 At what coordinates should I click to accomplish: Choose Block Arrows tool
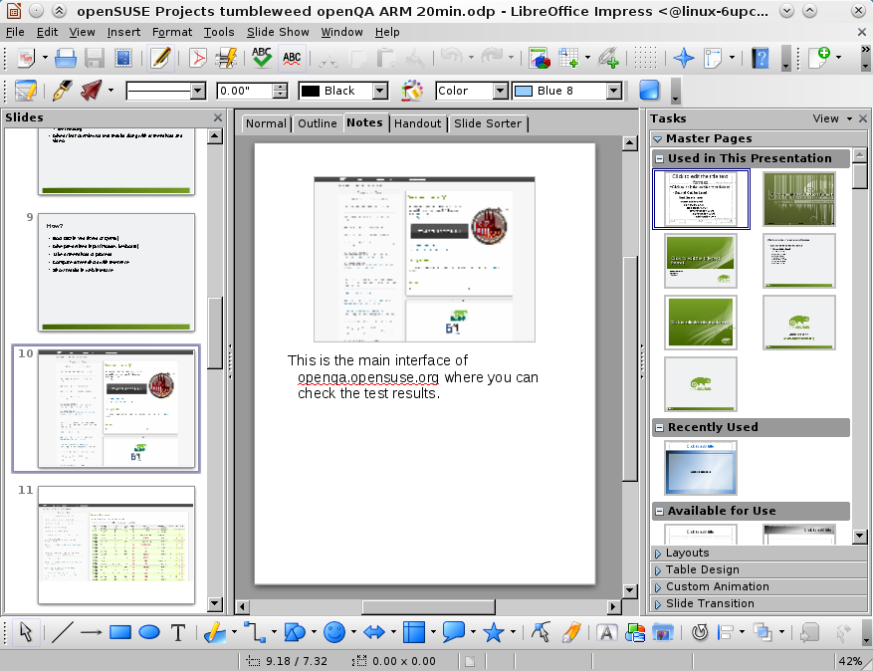pyautogui.click(x=374, y=632)
